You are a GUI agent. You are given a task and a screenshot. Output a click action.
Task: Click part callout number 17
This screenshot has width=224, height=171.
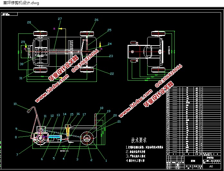[84, 115]
